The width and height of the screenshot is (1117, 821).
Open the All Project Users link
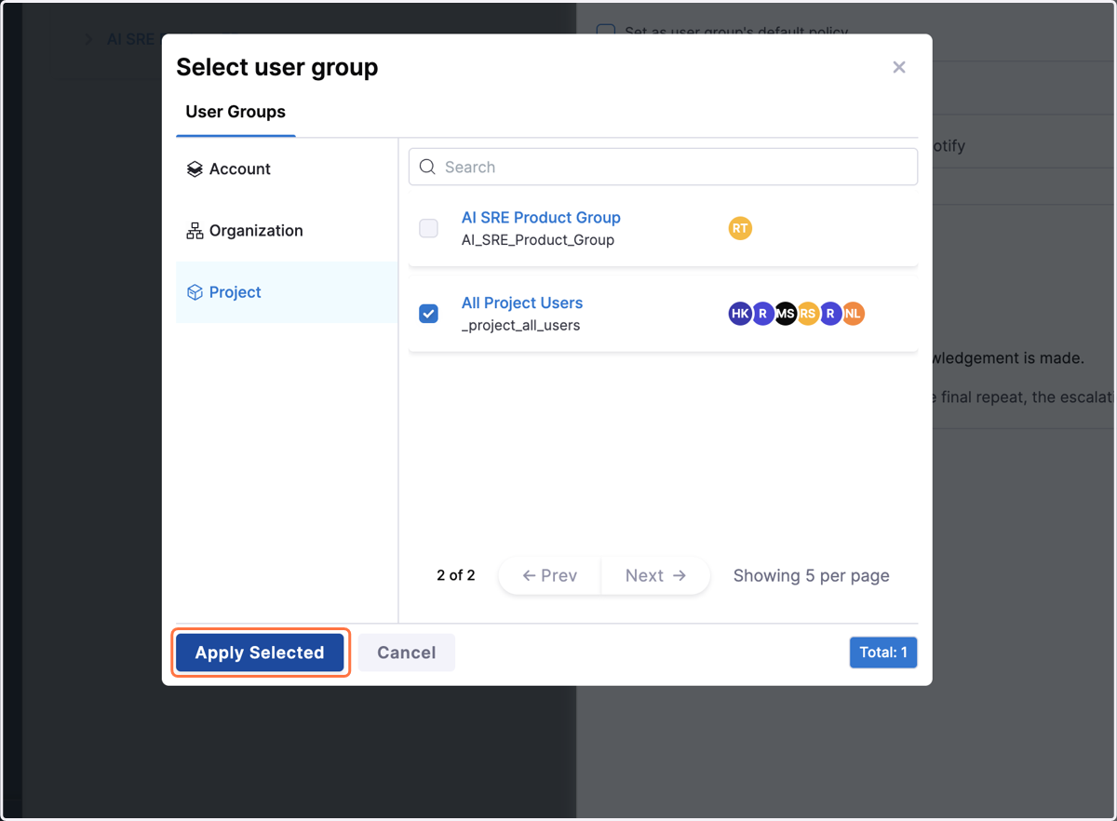coord(522,303)
